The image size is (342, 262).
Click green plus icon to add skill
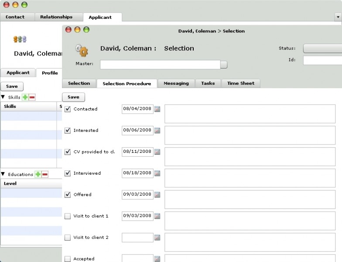25,97
